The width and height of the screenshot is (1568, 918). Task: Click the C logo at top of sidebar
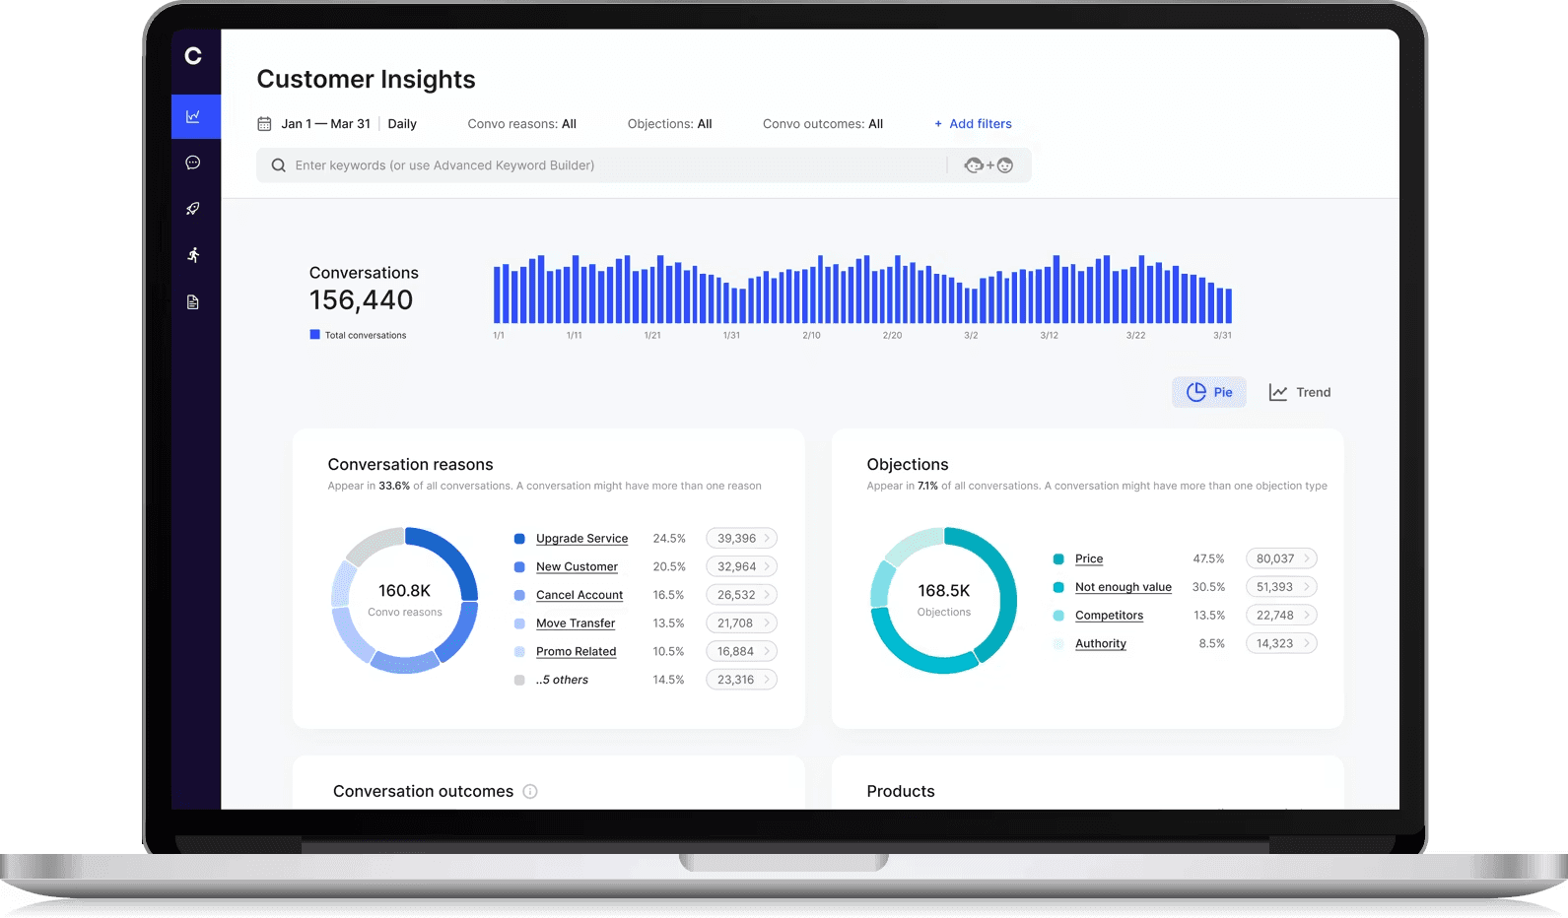pyautogui.click(x=193, y=56)
